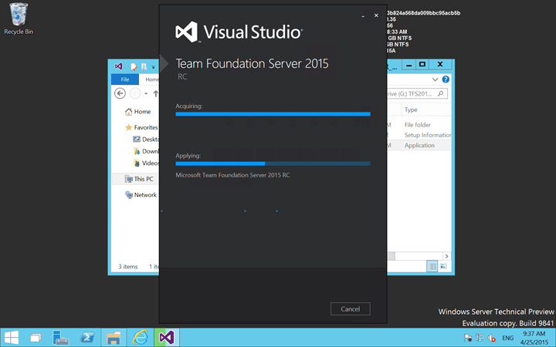The width and height of the screenshot is (556, 347).
Task: Select the Application type row
Action: pos(419,145)
